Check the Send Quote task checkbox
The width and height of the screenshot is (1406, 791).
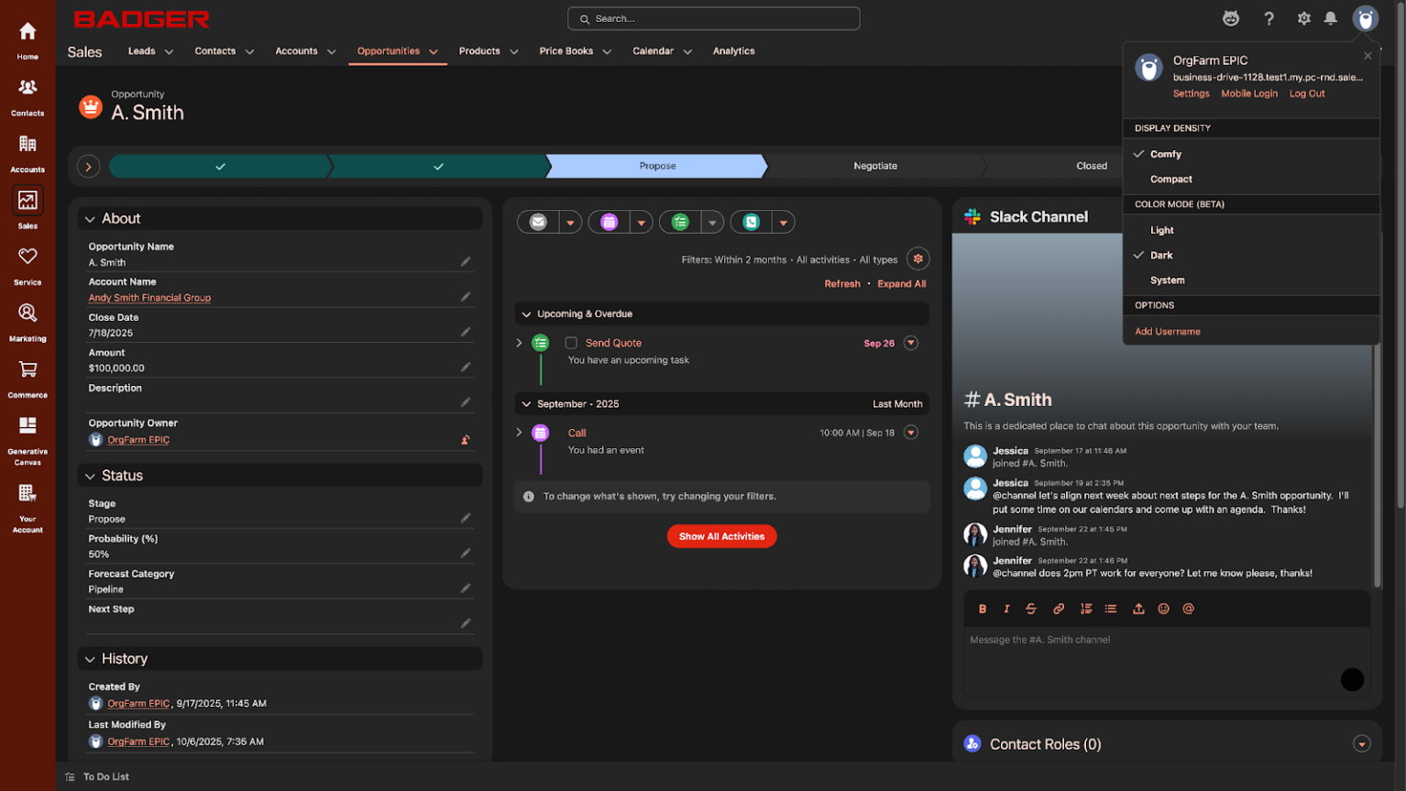[x=571, y=342]
